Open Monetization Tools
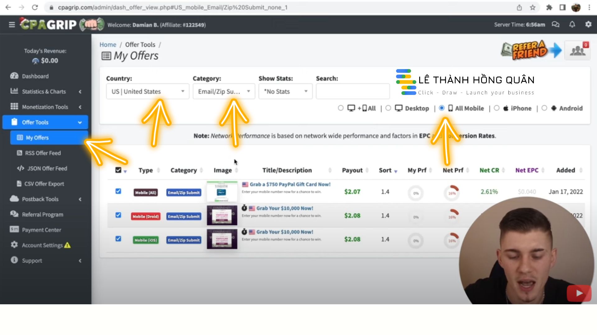Viewport: 597px width, 335px height. coord(45,107)
